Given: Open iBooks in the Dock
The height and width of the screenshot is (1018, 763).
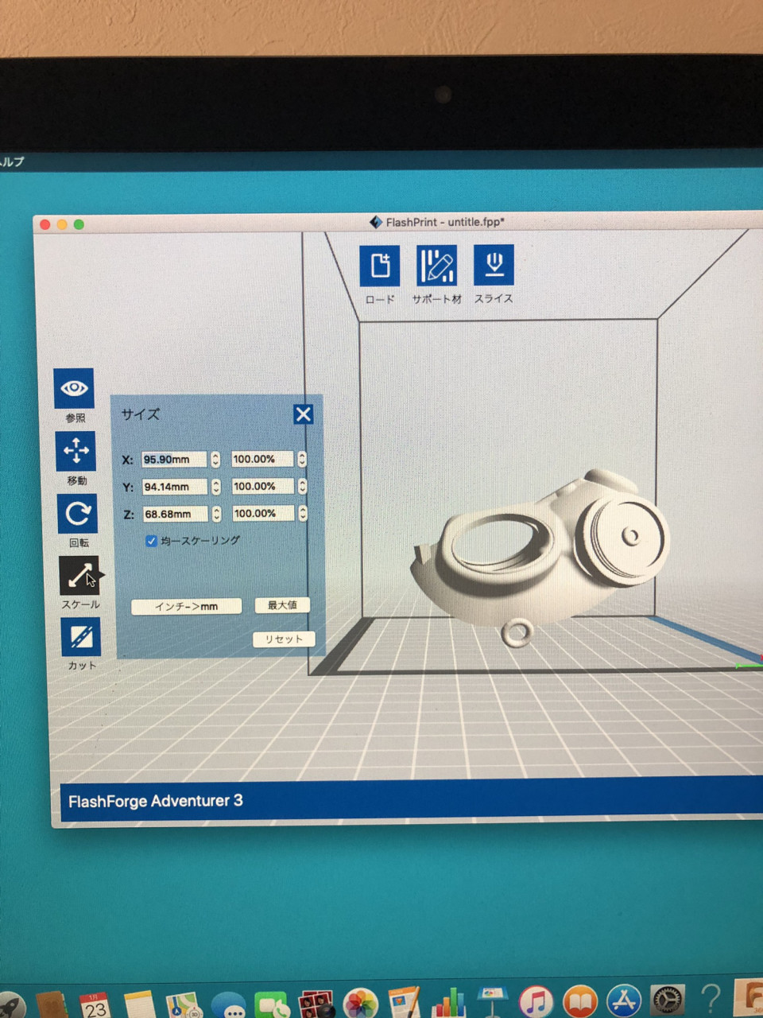Looking at the screenshot, I should point(580,1002).
